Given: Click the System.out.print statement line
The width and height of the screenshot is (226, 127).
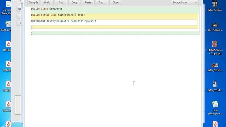Looking at the screenshot, I should pyautogui.click(x=64, y=21).
